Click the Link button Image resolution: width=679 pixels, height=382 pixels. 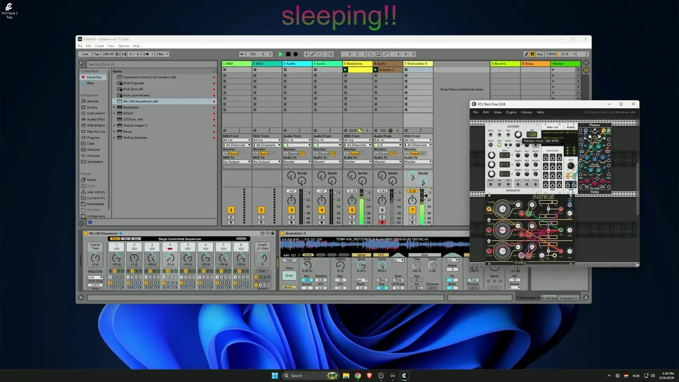point(85,54)
